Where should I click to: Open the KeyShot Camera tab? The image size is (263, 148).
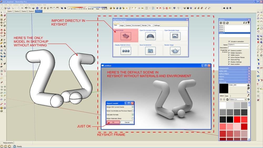128,25
